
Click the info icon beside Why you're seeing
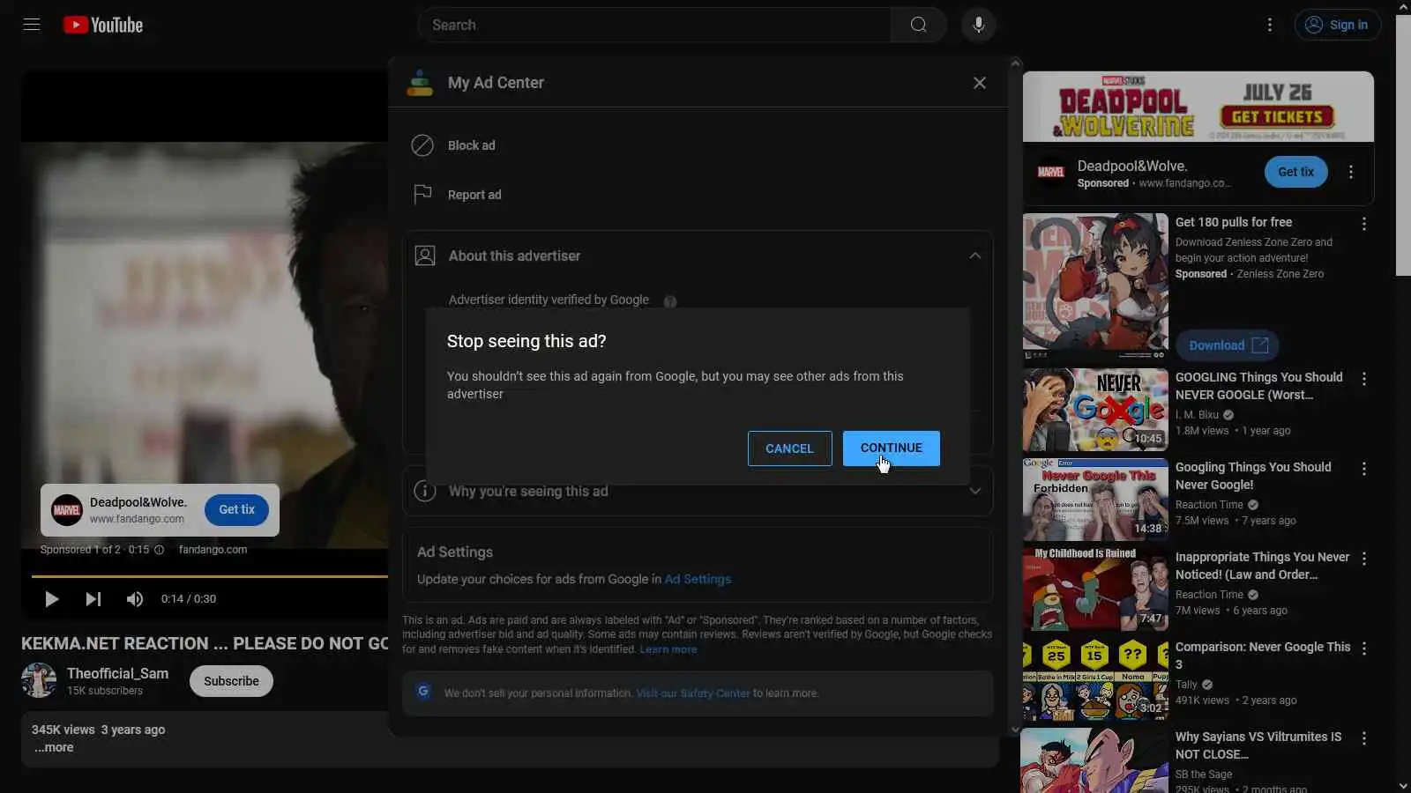(x=425, y=491)
